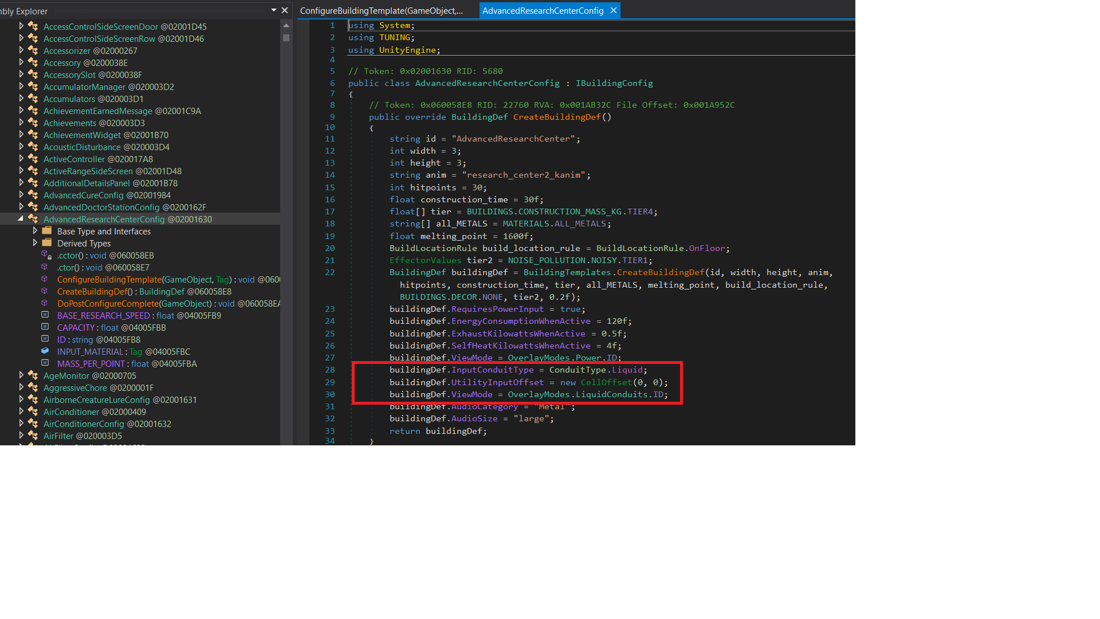Switch to the ConfigureBuildingTemplate tab
Viewport: 1100px width, 619px height.
(382, 11)
